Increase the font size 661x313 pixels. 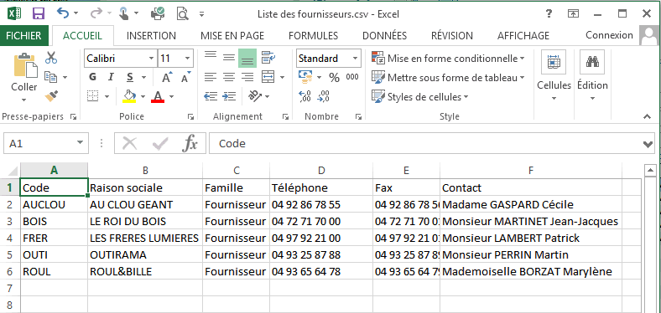168,77
